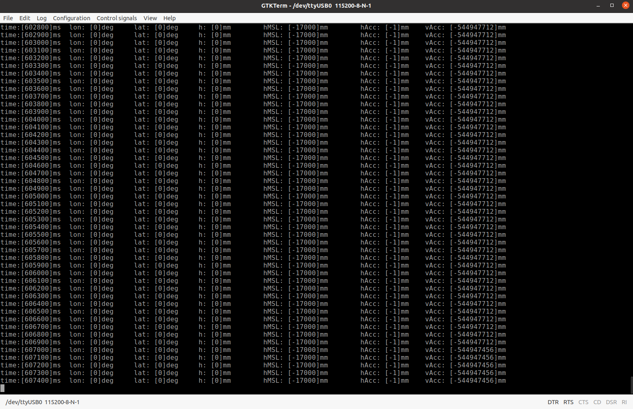Click h value in the 603900ms row
Viewport: 633px width, 409px height.
pyautogui.click(x=221, y=112)
